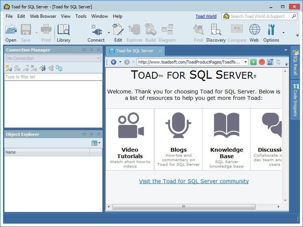This screenshot has height=227, width=303.
Task: Click the browser Forward arrow button
Action: pyautogui.click(x=127, y=62)
